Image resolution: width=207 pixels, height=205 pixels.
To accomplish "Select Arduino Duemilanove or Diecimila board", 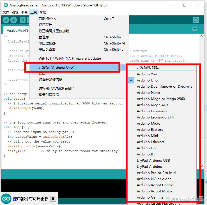I will 162,87.
